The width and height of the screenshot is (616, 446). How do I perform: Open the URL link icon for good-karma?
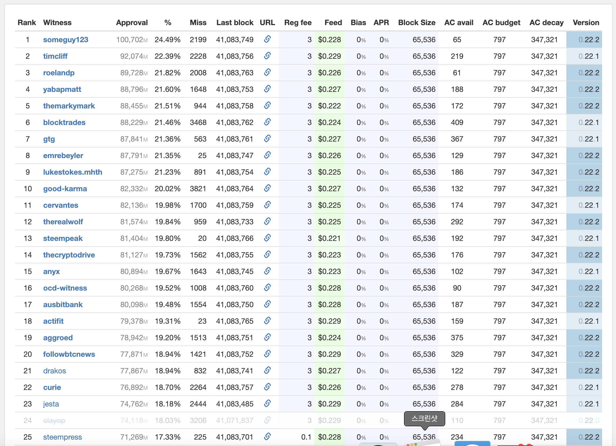point(267,188)
